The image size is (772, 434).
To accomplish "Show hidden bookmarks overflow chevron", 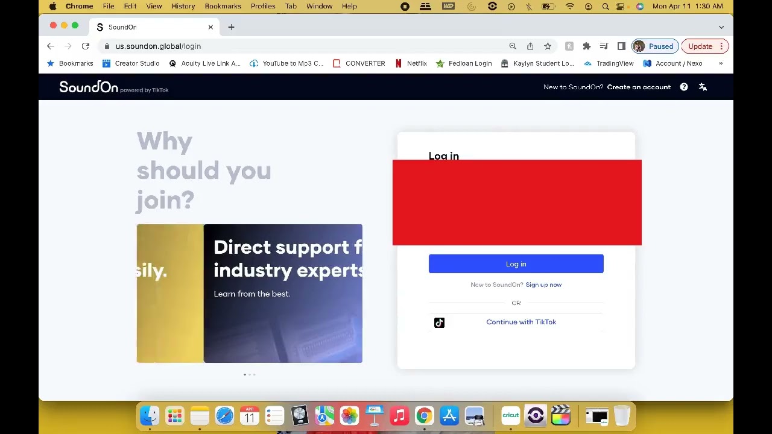I will (721, 63).
